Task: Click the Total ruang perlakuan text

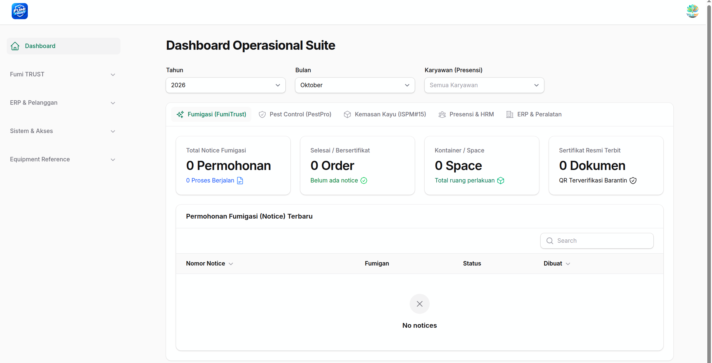Action: 465,181
